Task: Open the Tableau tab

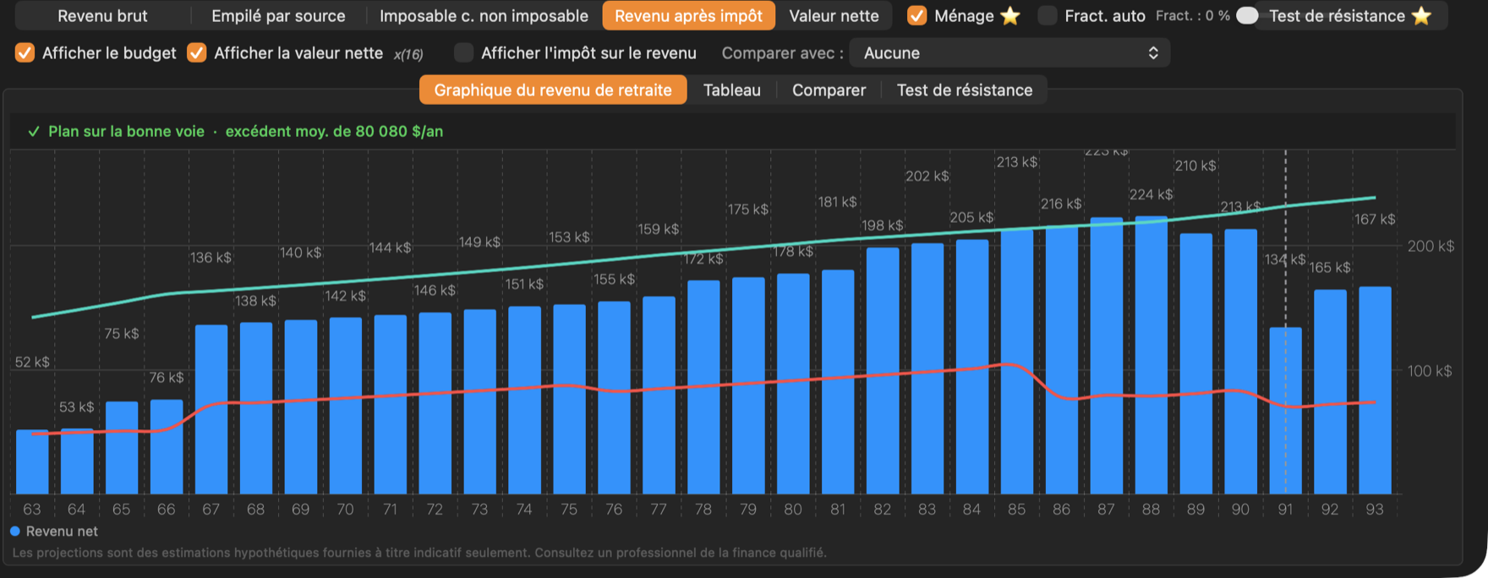Action: [x=732, y=90]
